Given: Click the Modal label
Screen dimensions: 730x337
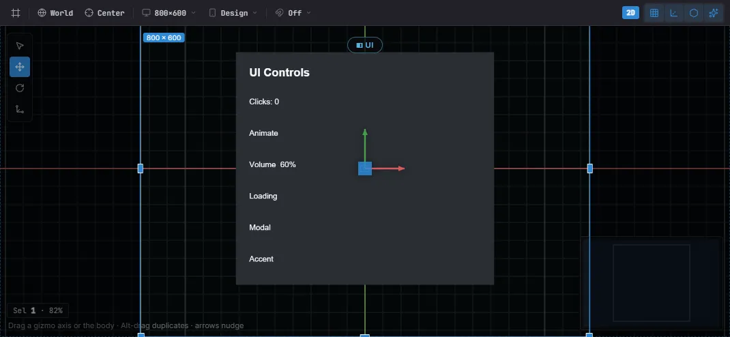Looking at the screenshot, I should [x=260, y=228].
